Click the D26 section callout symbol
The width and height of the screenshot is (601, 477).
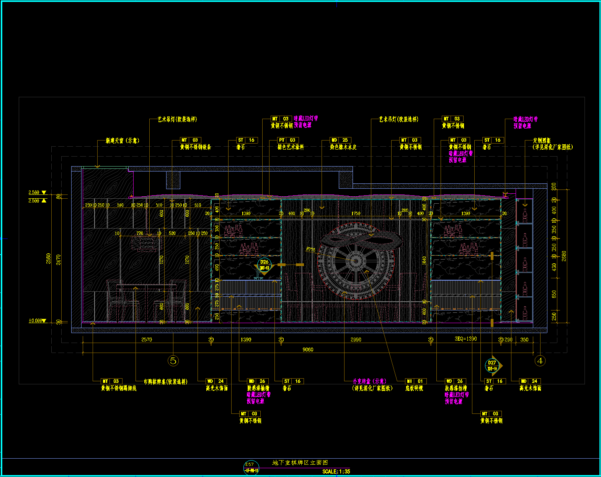click(x=264, y=265)
